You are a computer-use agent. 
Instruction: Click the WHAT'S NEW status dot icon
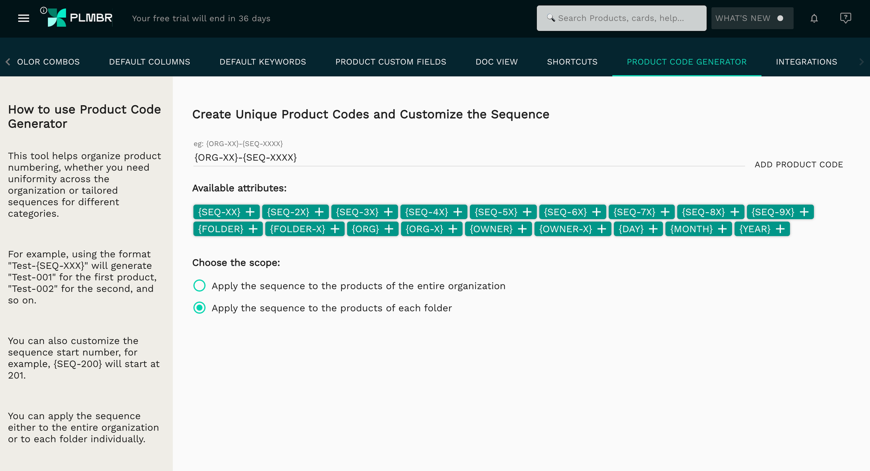tap(781, 19)
